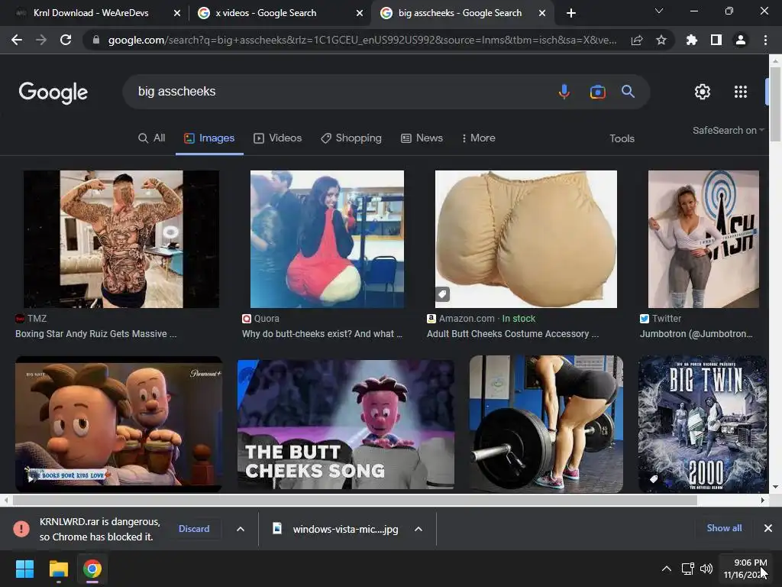Expand options for windows-vista-mic jpg download
This screenshot has height=587, width=782.
tap(418, 529)
